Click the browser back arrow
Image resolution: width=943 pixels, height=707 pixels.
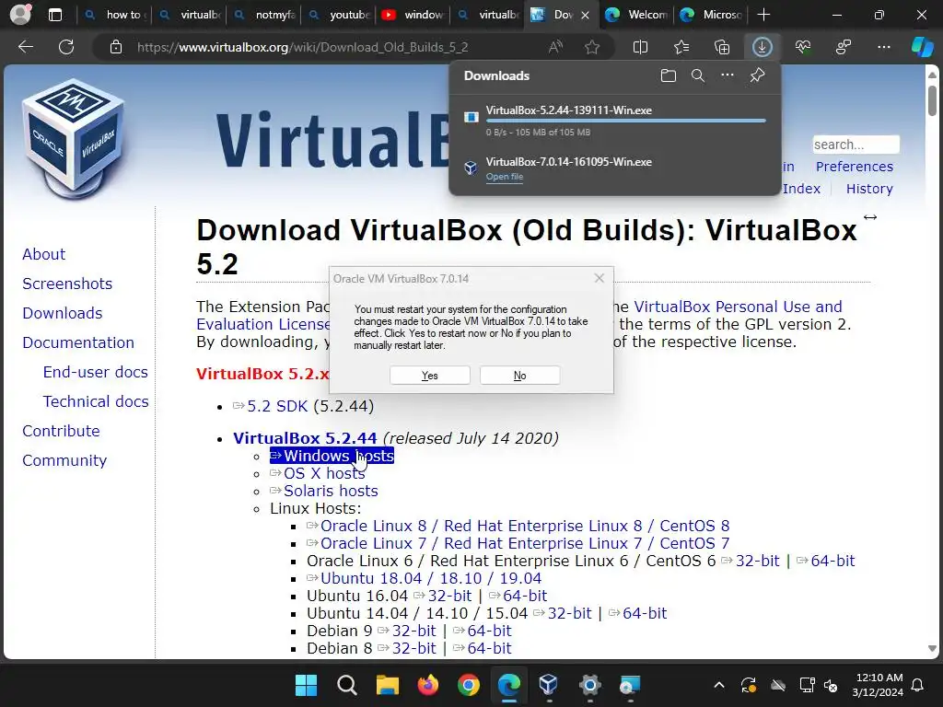click(x=26, y=47)
